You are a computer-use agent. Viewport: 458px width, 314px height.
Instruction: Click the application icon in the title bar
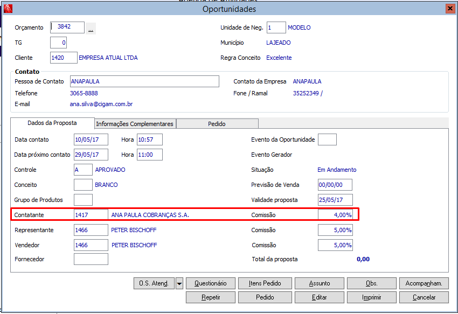(8, 9)
